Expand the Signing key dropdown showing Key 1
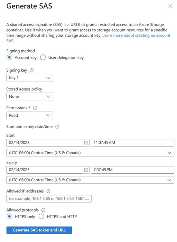 coord(30,78)
